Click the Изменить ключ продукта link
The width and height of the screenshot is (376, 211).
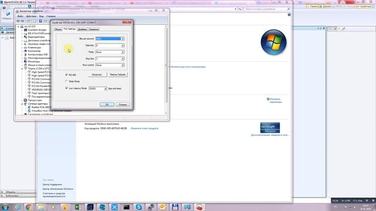[x=145, y=128]
